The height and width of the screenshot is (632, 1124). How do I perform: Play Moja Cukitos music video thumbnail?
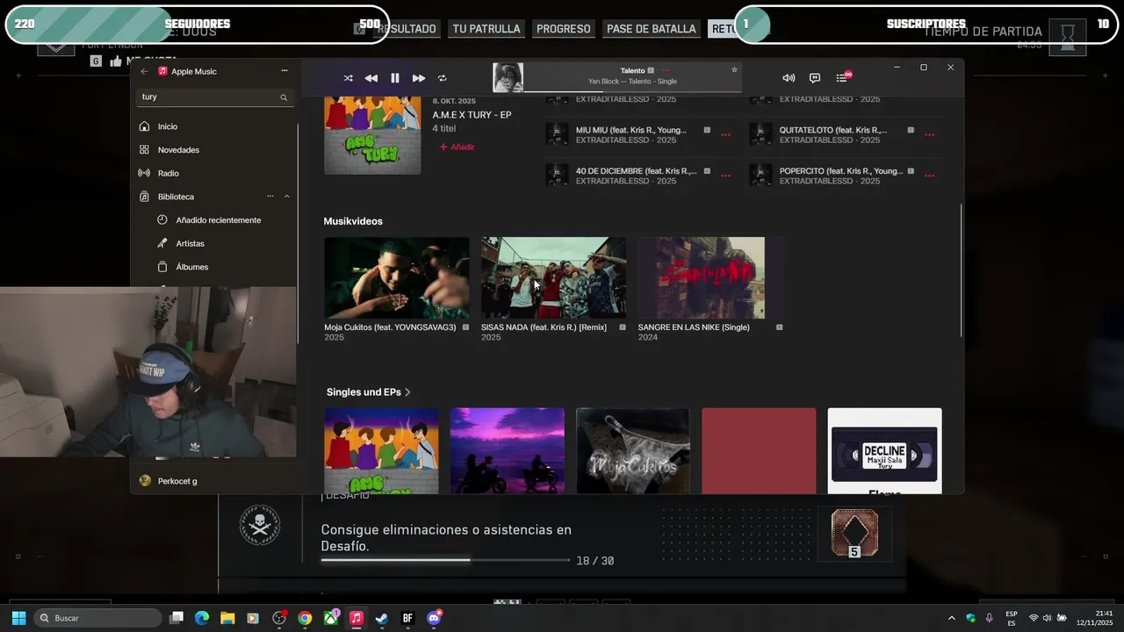coord(397,277)
